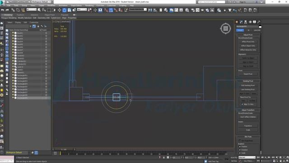Collapse the Adjust Transform rollout

(248, 110)
